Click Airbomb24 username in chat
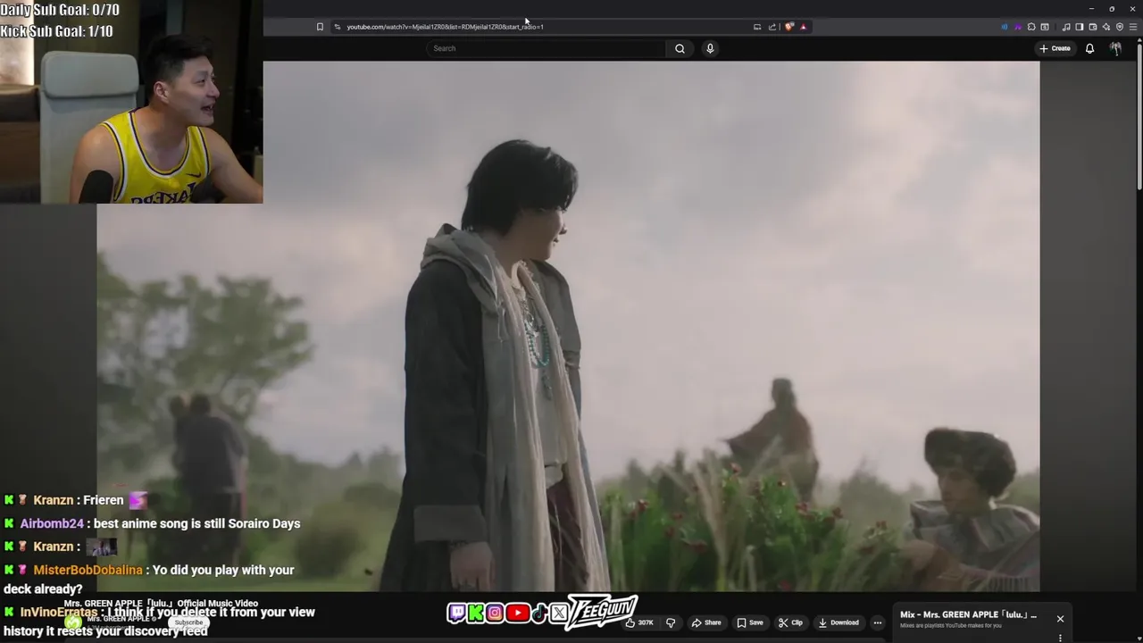Image resolution: width=1143 pixels, height=643 pixels. (52, 523)
